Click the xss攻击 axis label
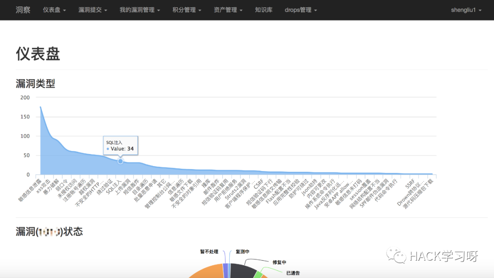The width and height of the screenshot is (494, 278). pyautogui.click(x=43, y=186)
